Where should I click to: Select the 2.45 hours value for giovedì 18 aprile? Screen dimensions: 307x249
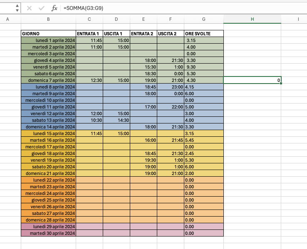coord(204,153)
